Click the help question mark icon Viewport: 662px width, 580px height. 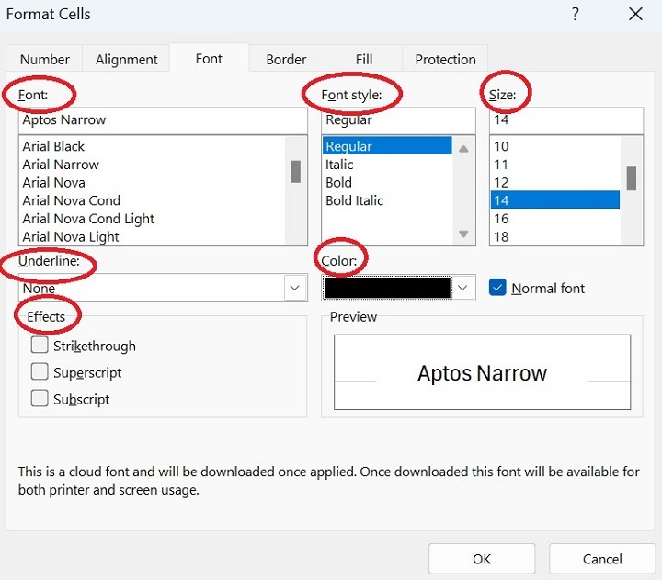coord(576,14)
